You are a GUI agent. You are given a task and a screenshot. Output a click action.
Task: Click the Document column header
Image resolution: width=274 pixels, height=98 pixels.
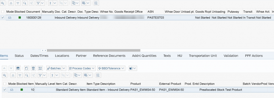click(x=33, y=12)
